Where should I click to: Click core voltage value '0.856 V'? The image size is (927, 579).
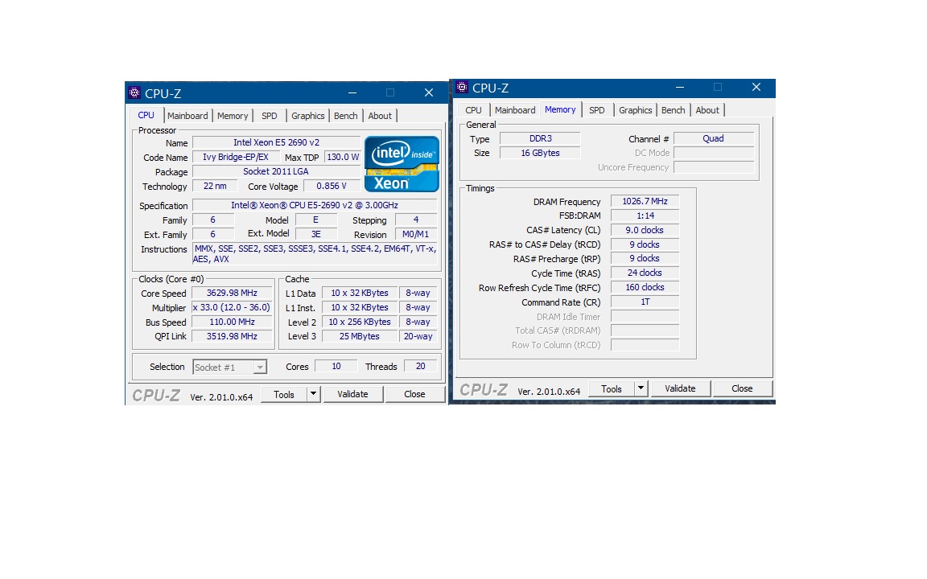332,186
